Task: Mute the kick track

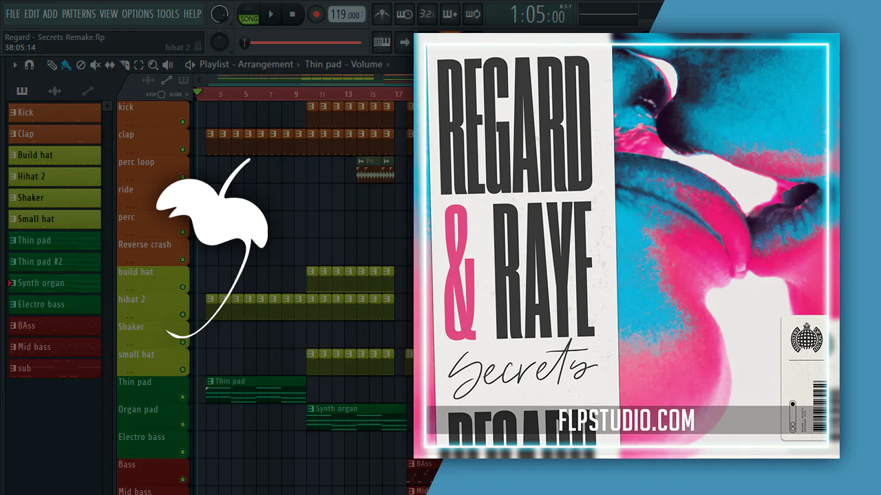Action: [x=182, y=122]
